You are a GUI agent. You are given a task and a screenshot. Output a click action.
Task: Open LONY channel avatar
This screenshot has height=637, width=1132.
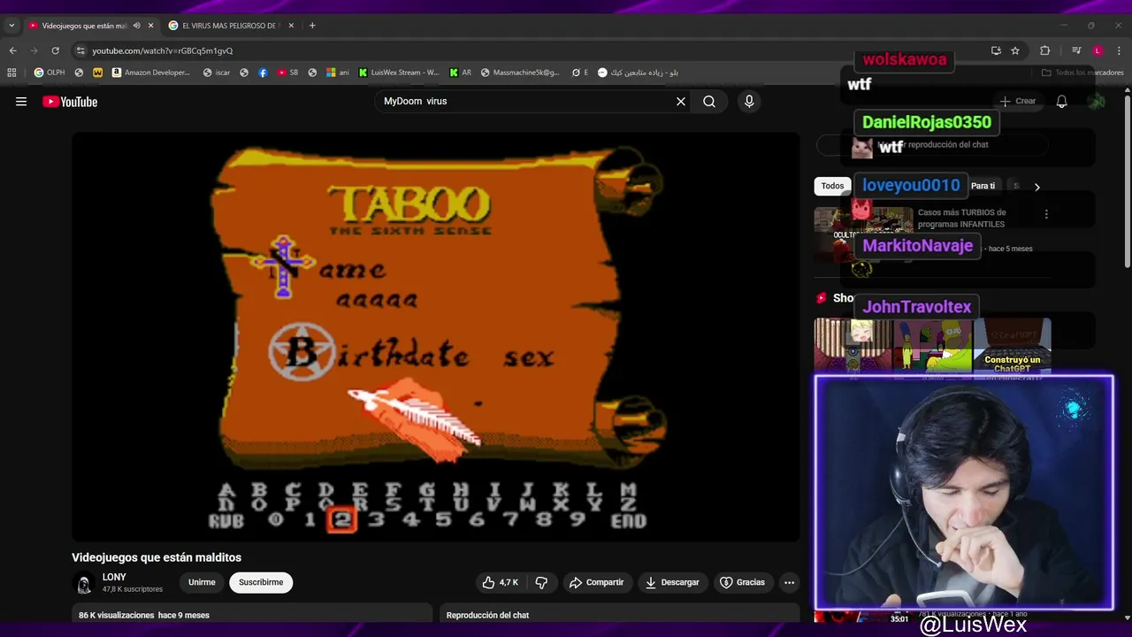pyautogui.click(x=84, y=583)
